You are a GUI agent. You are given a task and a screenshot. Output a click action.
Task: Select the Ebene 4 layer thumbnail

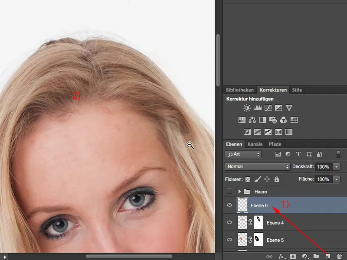(242, 222)
